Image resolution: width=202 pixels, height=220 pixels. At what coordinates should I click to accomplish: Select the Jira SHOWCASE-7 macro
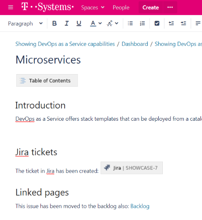click(132, 168)
